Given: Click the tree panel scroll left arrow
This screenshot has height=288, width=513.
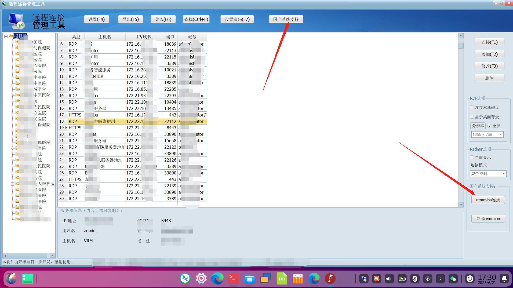Looking at the screenshot, I should pyautogui.click(x=5, y=255).
